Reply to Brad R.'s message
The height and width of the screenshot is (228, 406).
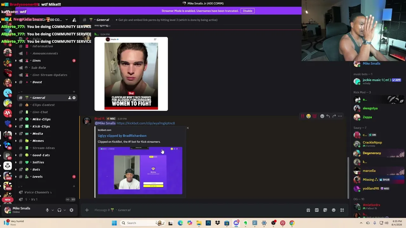point(328,116)
